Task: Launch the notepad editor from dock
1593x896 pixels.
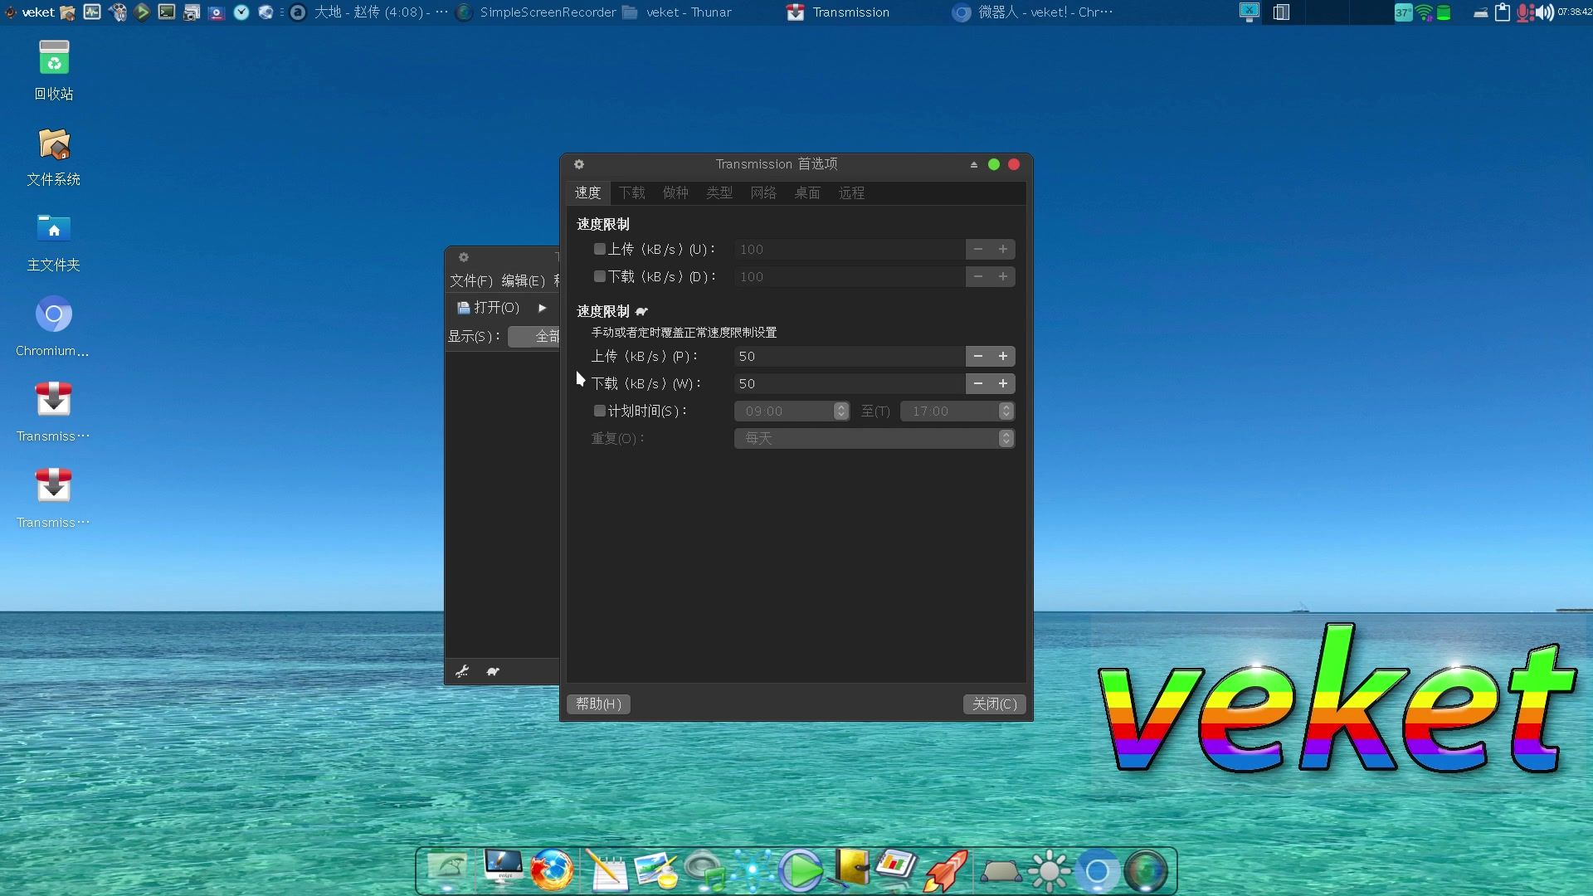Action: [x=607, y=870]
